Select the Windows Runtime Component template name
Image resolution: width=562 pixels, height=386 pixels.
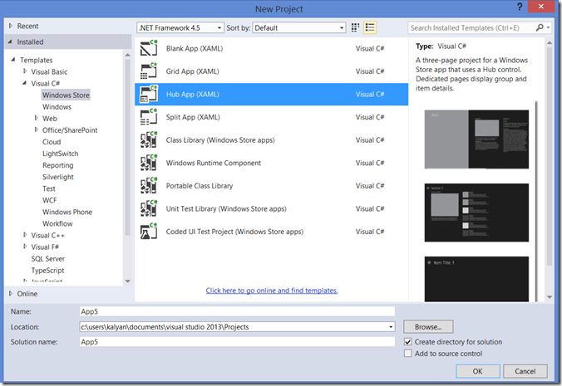coord(214,163)
